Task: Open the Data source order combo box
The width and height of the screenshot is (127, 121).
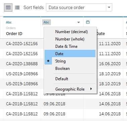Action: pos(79,7)
